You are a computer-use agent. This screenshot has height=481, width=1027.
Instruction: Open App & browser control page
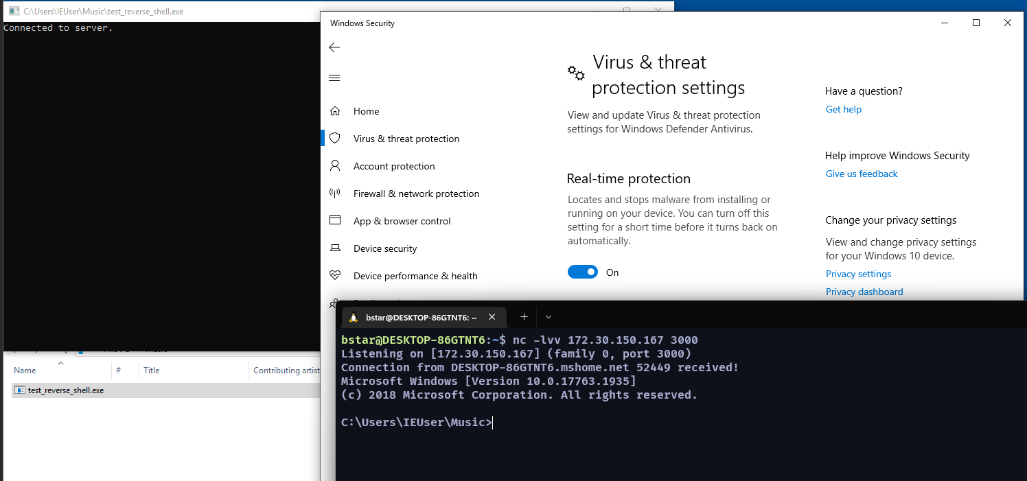tap(402, 221)
